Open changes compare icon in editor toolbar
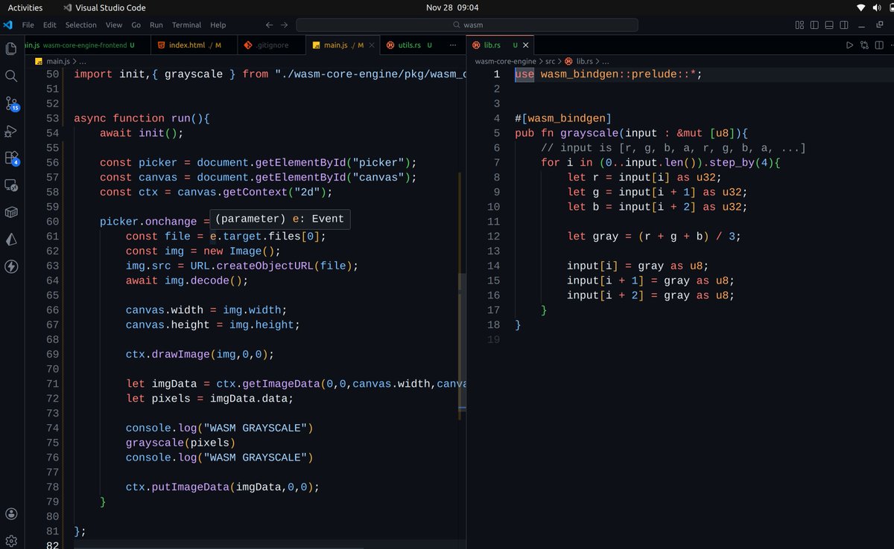894x549 pixels. coord(864,45)
